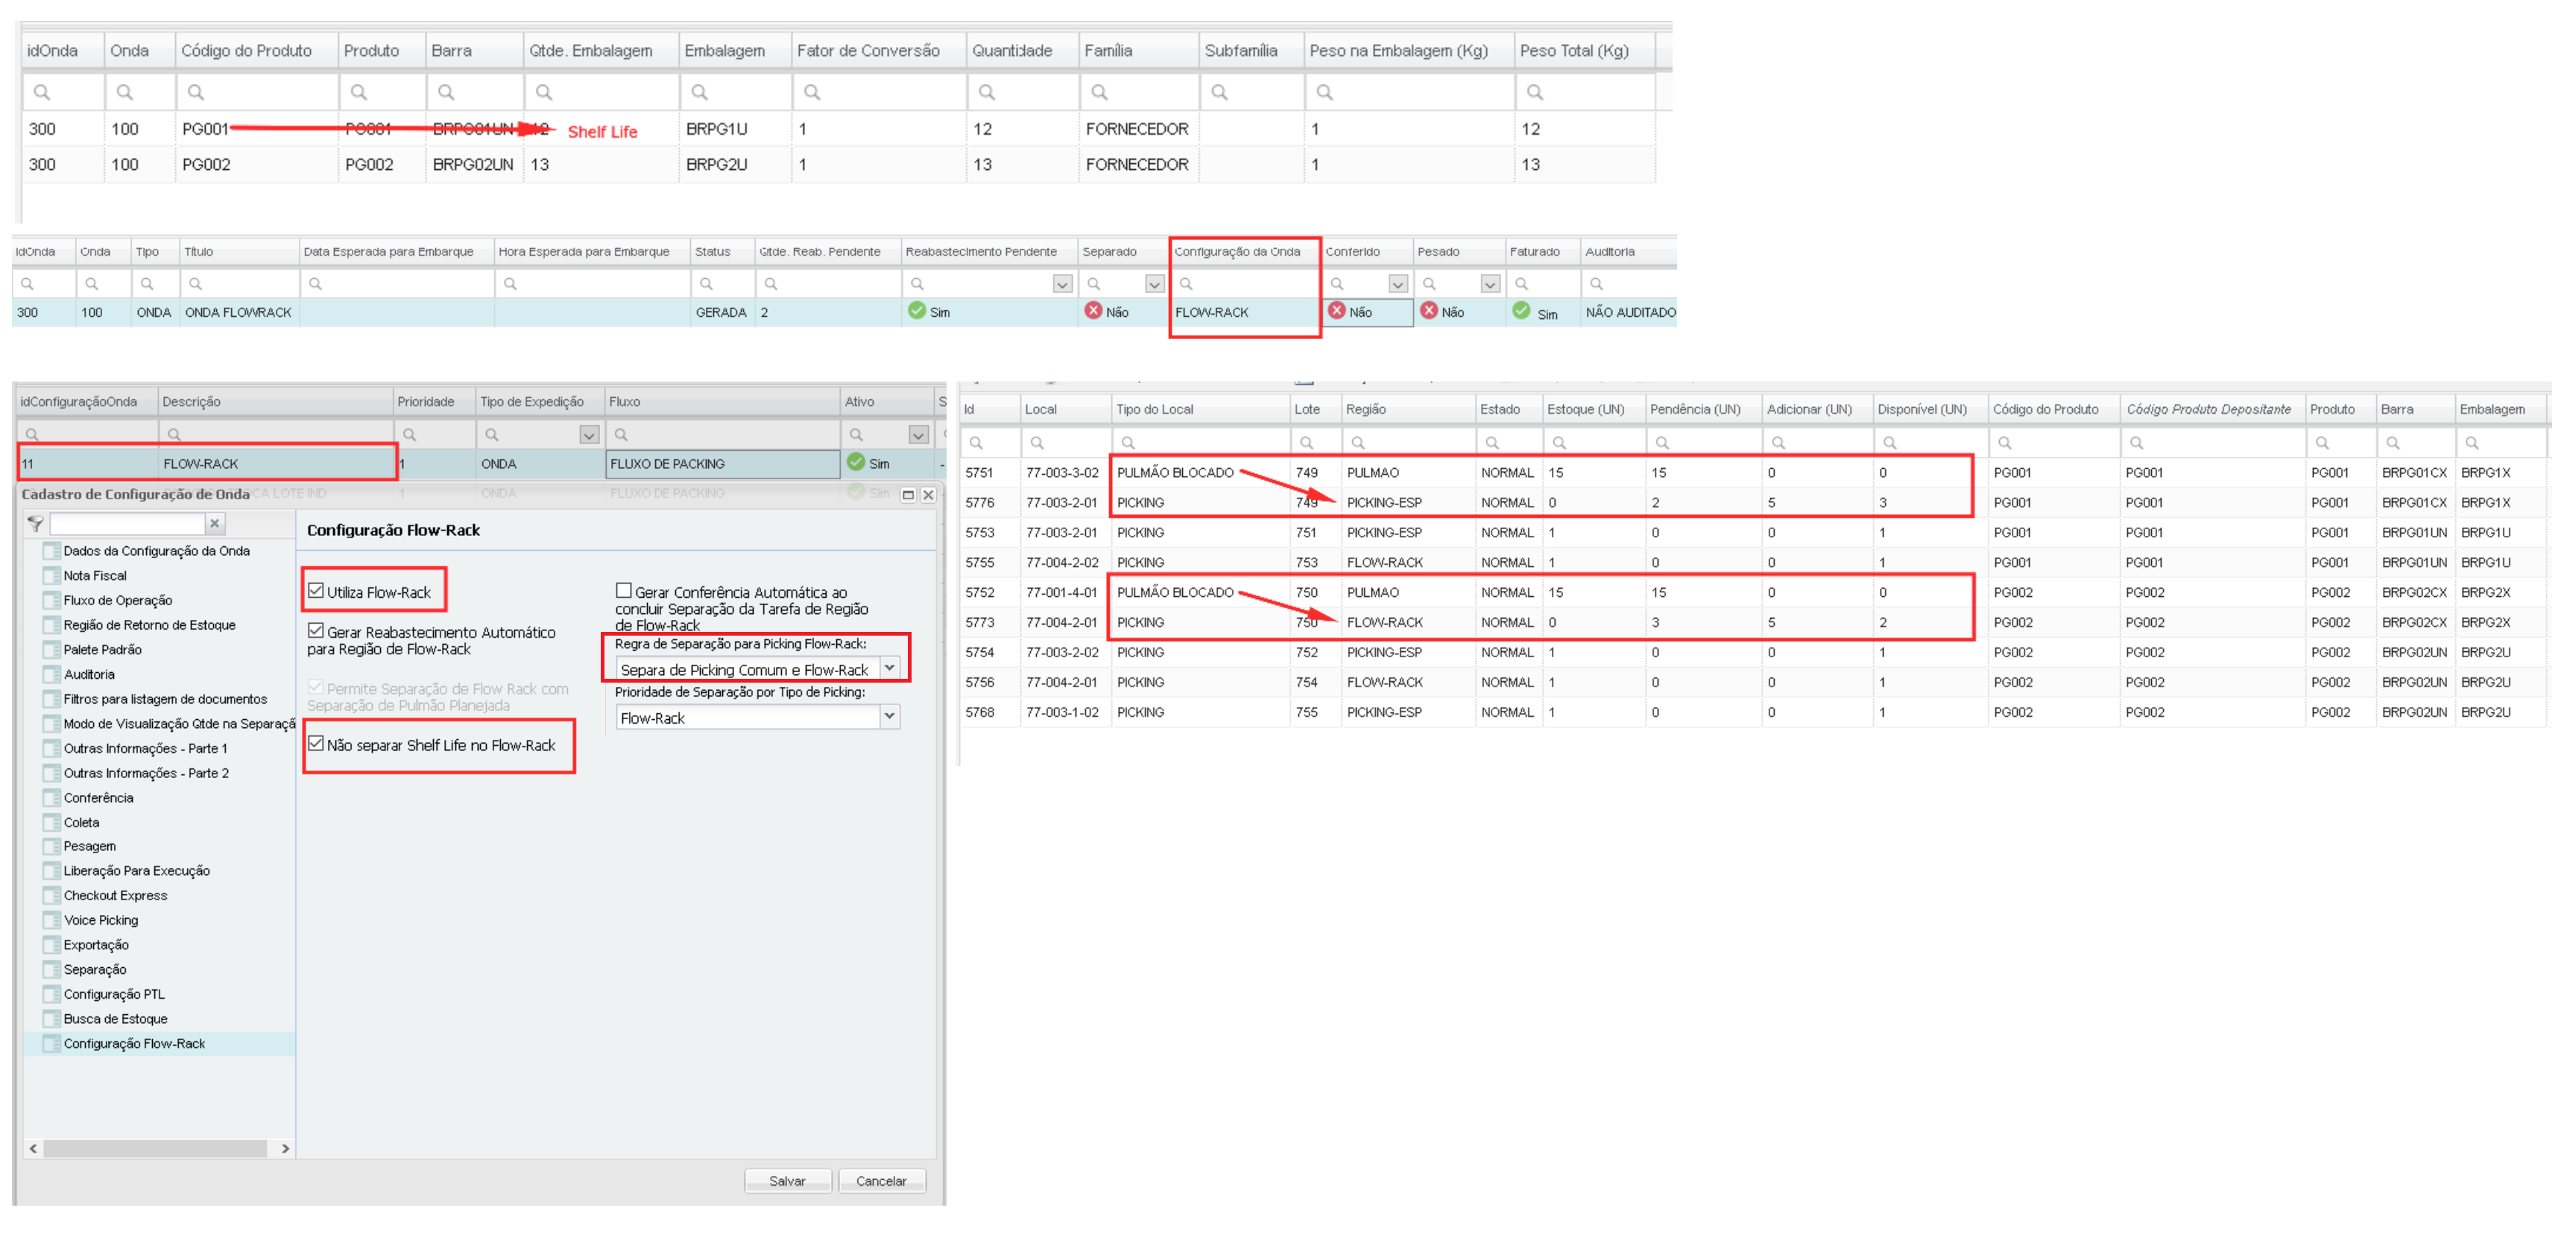This screenshot has width=2576, height=1240.
Task: Click the Cancelar button
Action: [881, 1181]
